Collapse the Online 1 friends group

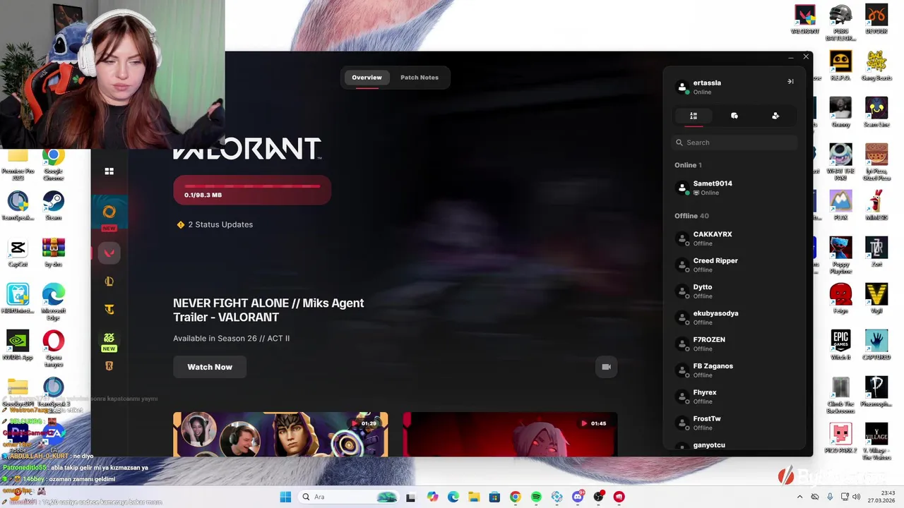point(688,165)
